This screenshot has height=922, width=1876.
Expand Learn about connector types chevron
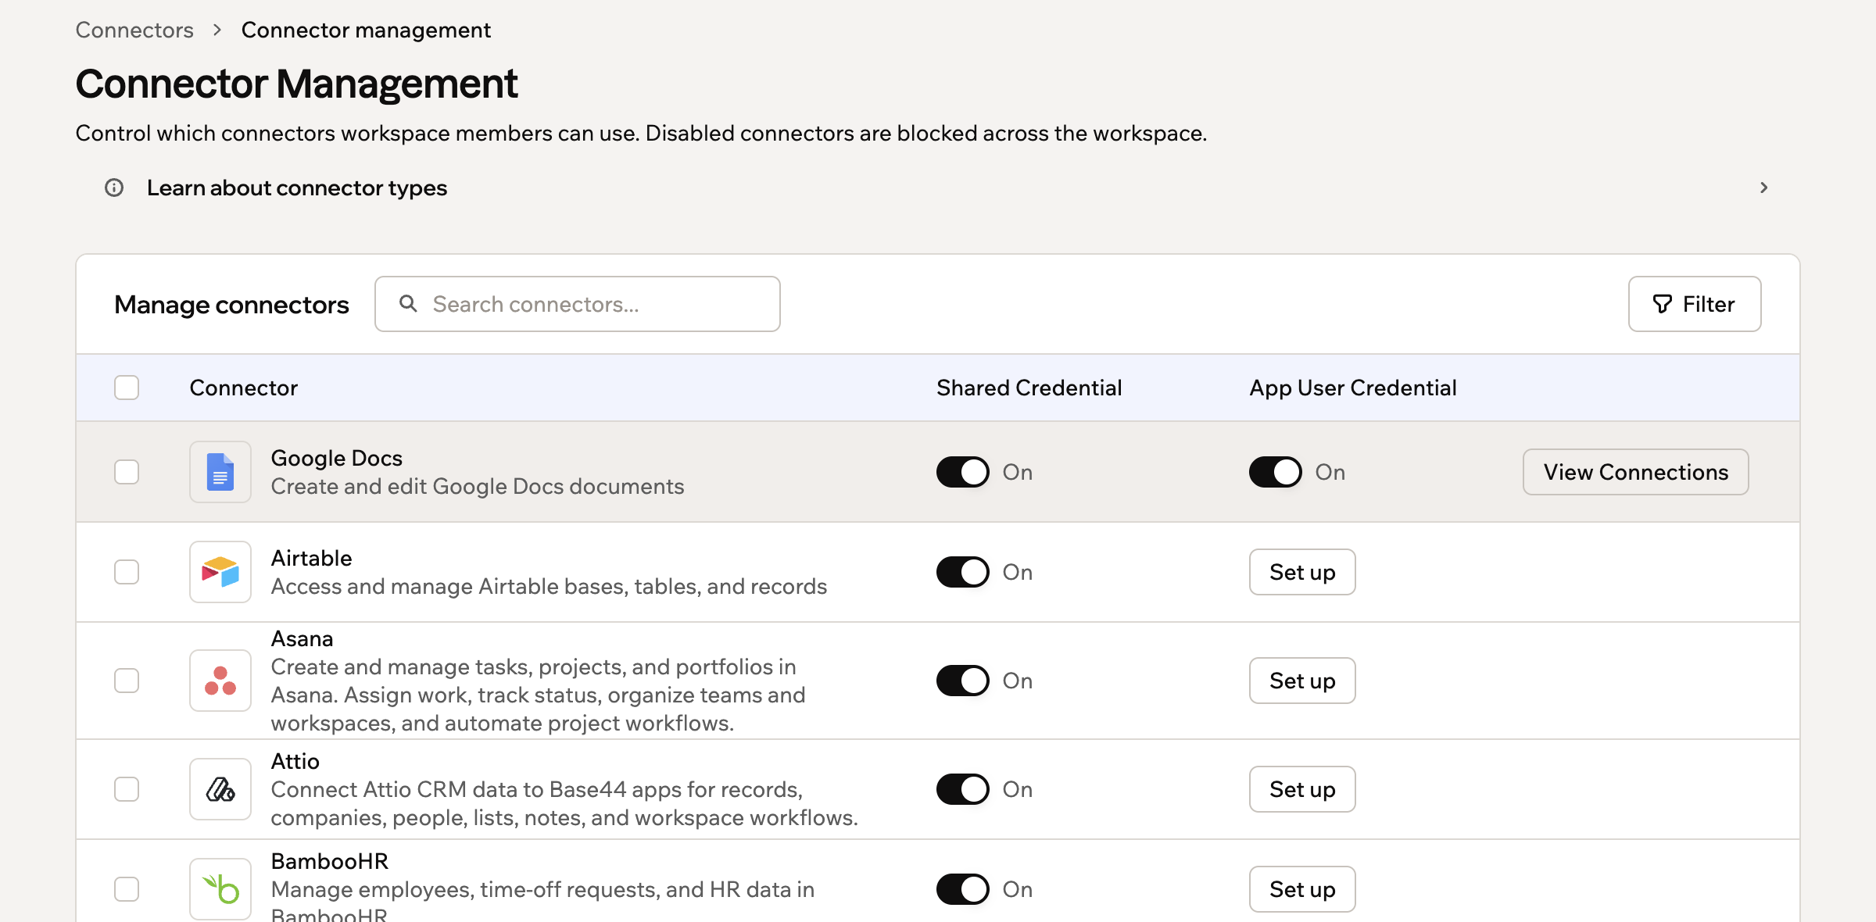point(1763,188)
